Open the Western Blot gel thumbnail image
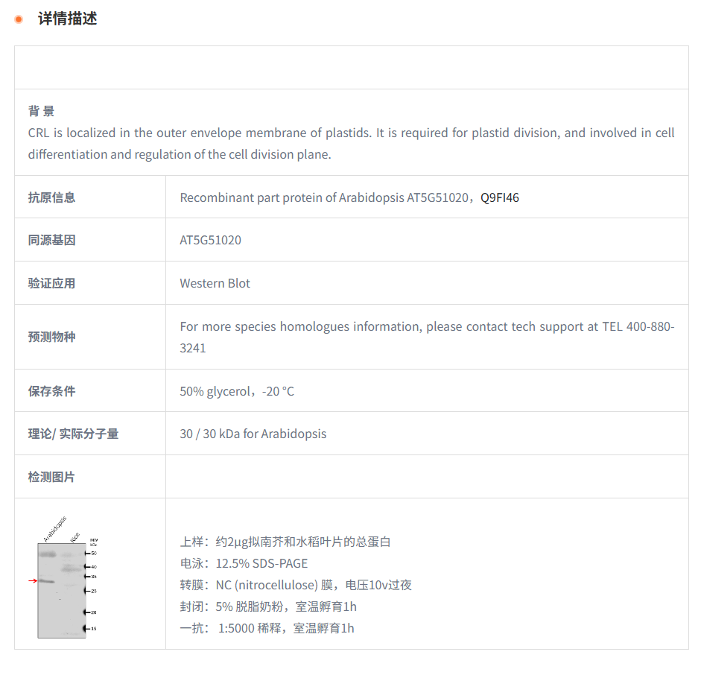The width and height of the screenshot is (701, 675). pos(63,589)
